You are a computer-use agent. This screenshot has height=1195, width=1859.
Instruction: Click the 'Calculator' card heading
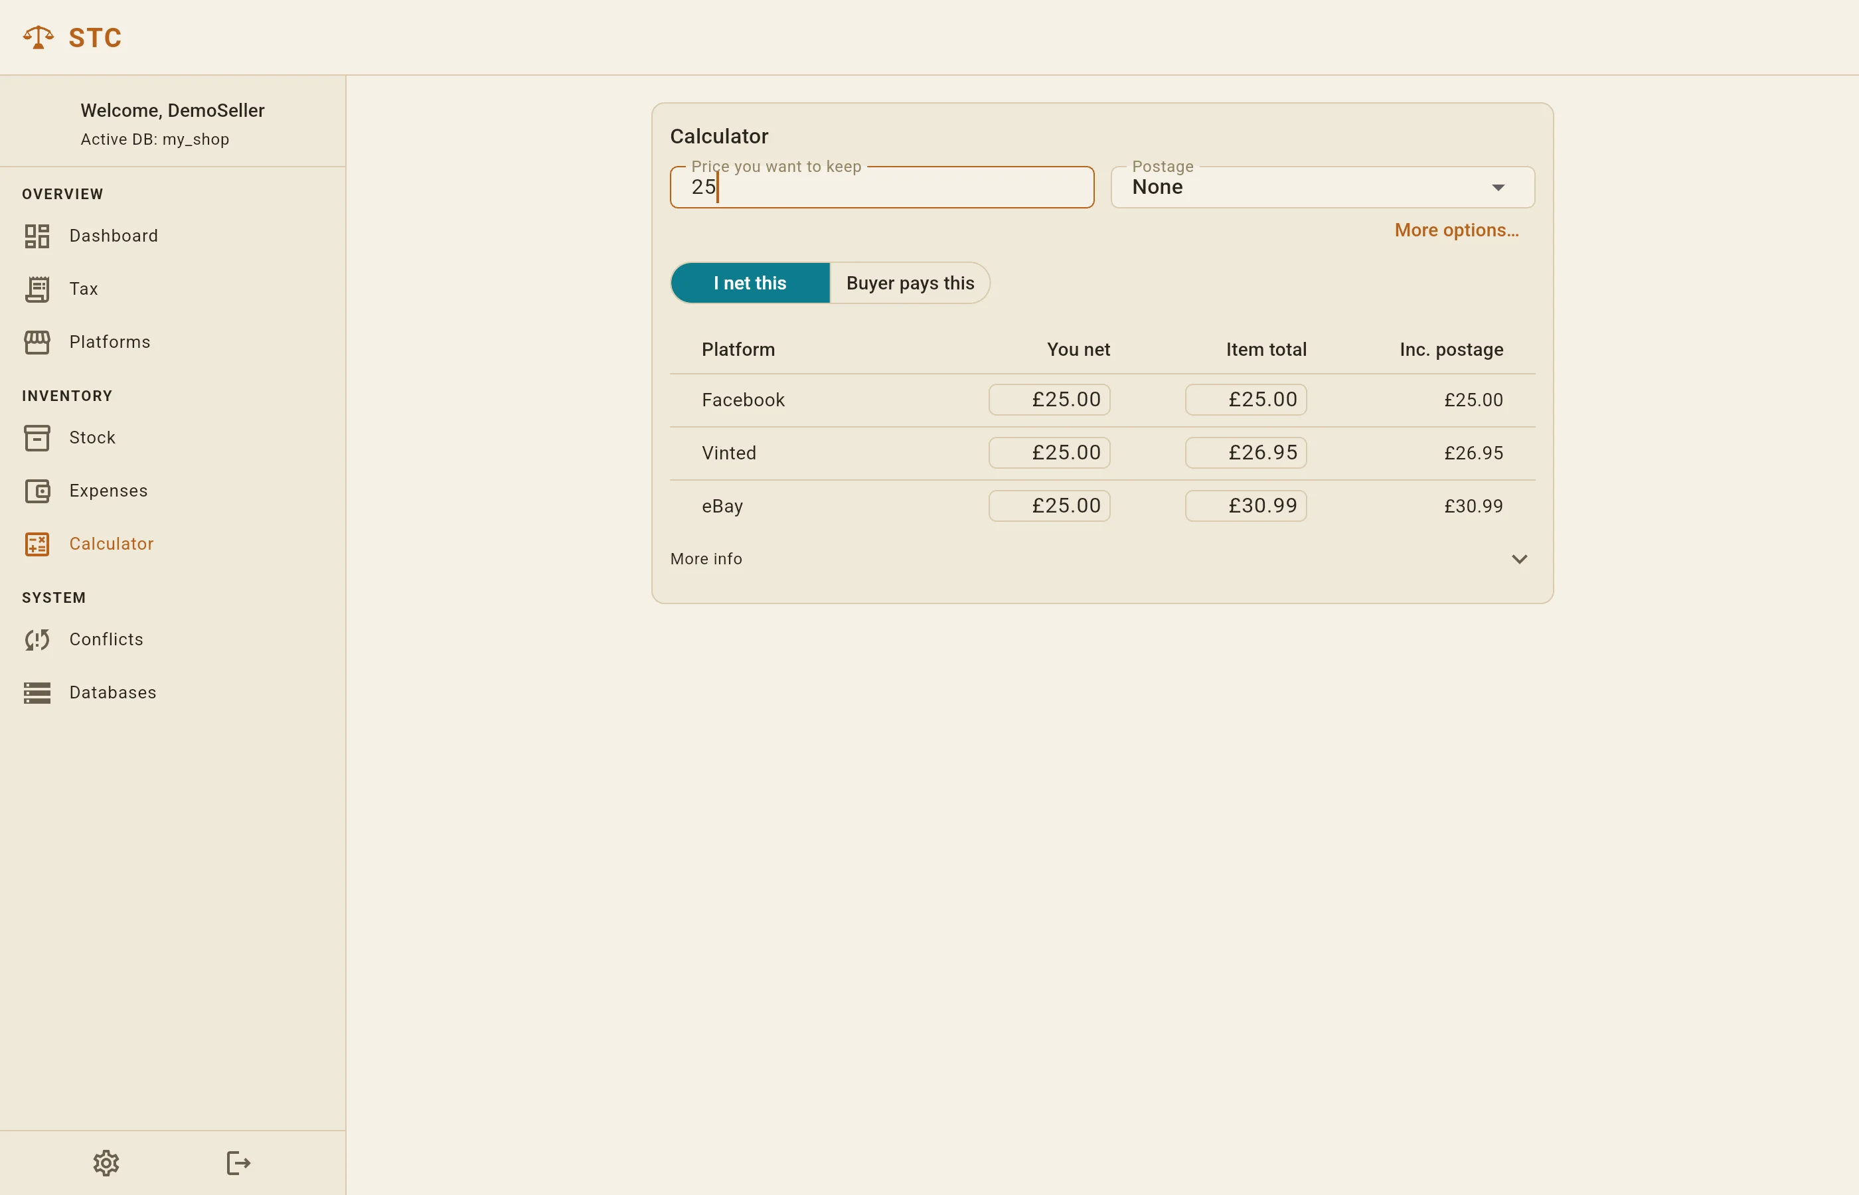pos(719,137)
